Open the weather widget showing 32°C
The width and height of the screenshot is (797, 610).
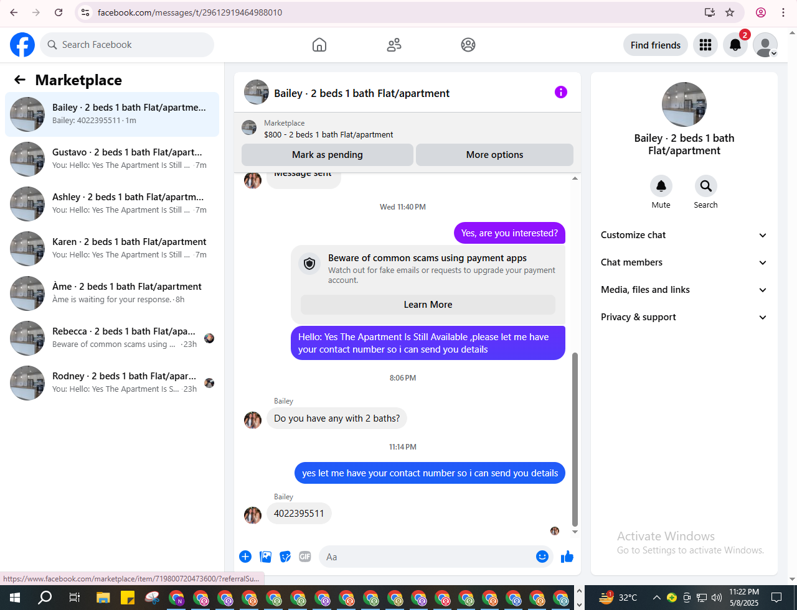[x=618, y=598]
